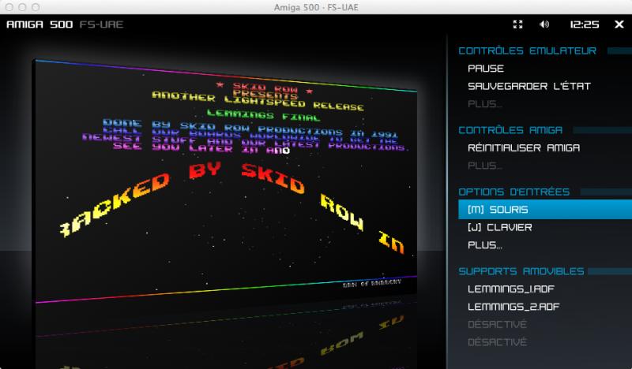Select the first Désactivé drive slot
Screen dimensions: 632x369
(x=497, y=324)
